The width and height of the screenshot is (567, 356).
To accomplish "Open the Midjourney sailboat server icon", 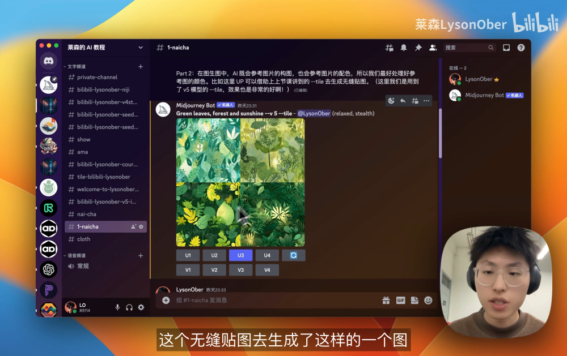I will click(48, 85).
